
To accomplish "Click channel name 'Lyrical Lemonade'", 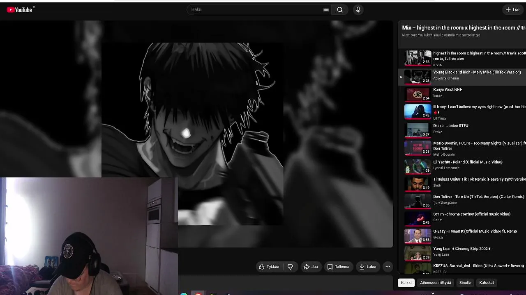I will click(446, 168).
